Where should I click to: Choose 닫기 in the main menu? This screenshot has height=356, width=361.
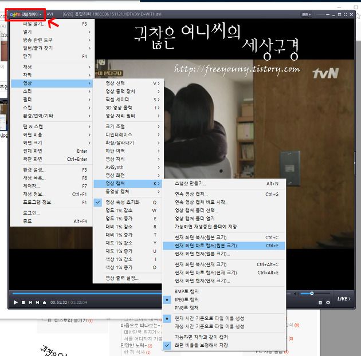pos(52,56)
